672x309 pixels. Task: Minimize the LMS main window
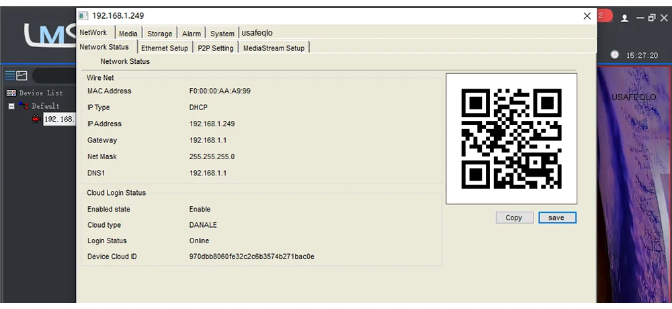(640, 18)
